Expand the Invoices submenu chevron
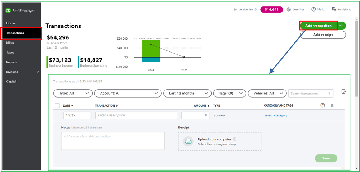Viewport: 360px width, 172px height. pyautogui.click(x=38, y=72)
